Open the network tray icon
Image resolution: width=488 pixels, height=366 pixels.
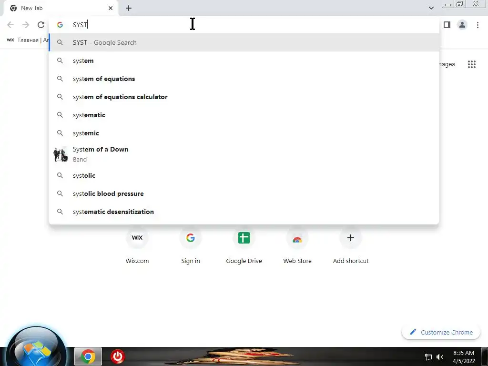point(428,357)
